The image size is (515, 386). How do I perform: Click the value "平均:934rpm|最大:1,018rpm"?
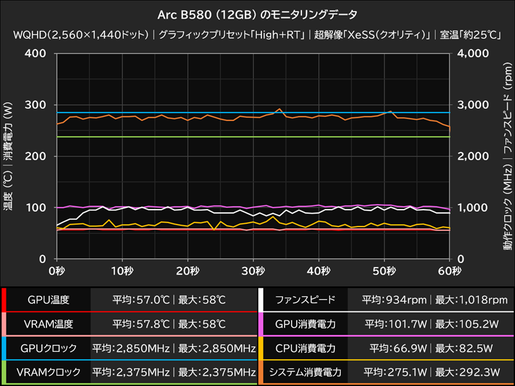coord(435,300)
